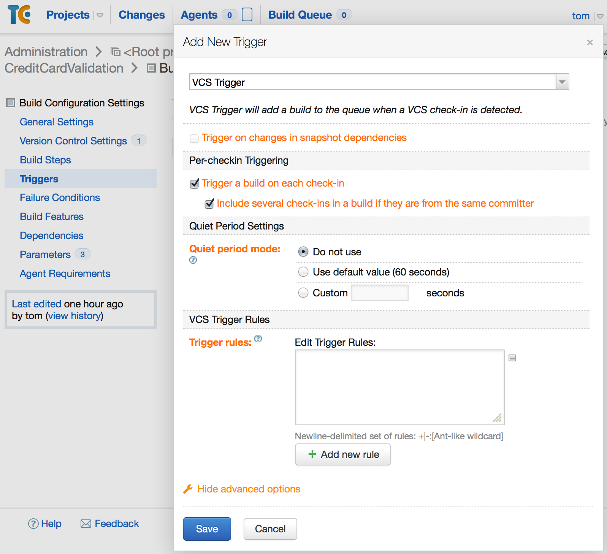This screenshot has height=554, width=607.
Task: Open view history link
Action: 75,316
